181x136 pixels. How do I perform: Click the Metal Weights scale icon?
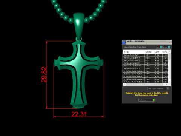point(124,42)
